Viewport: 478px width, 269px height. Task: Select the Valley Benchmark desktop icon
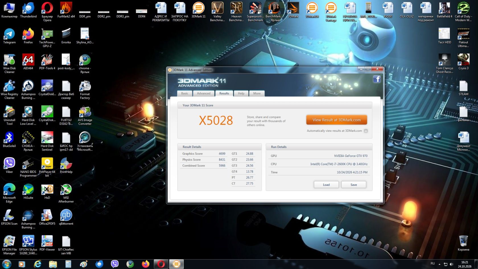click(217, 12)
